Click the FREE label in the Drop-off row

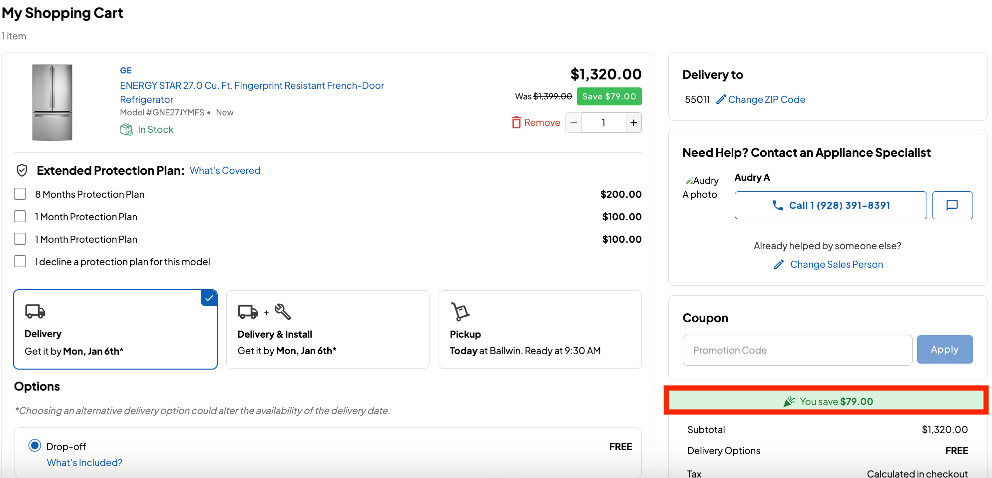(620, 447)
